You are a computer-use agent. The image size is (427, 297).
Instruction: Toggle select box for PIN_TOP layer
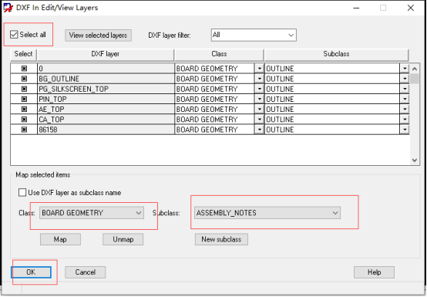coord(24,99)
